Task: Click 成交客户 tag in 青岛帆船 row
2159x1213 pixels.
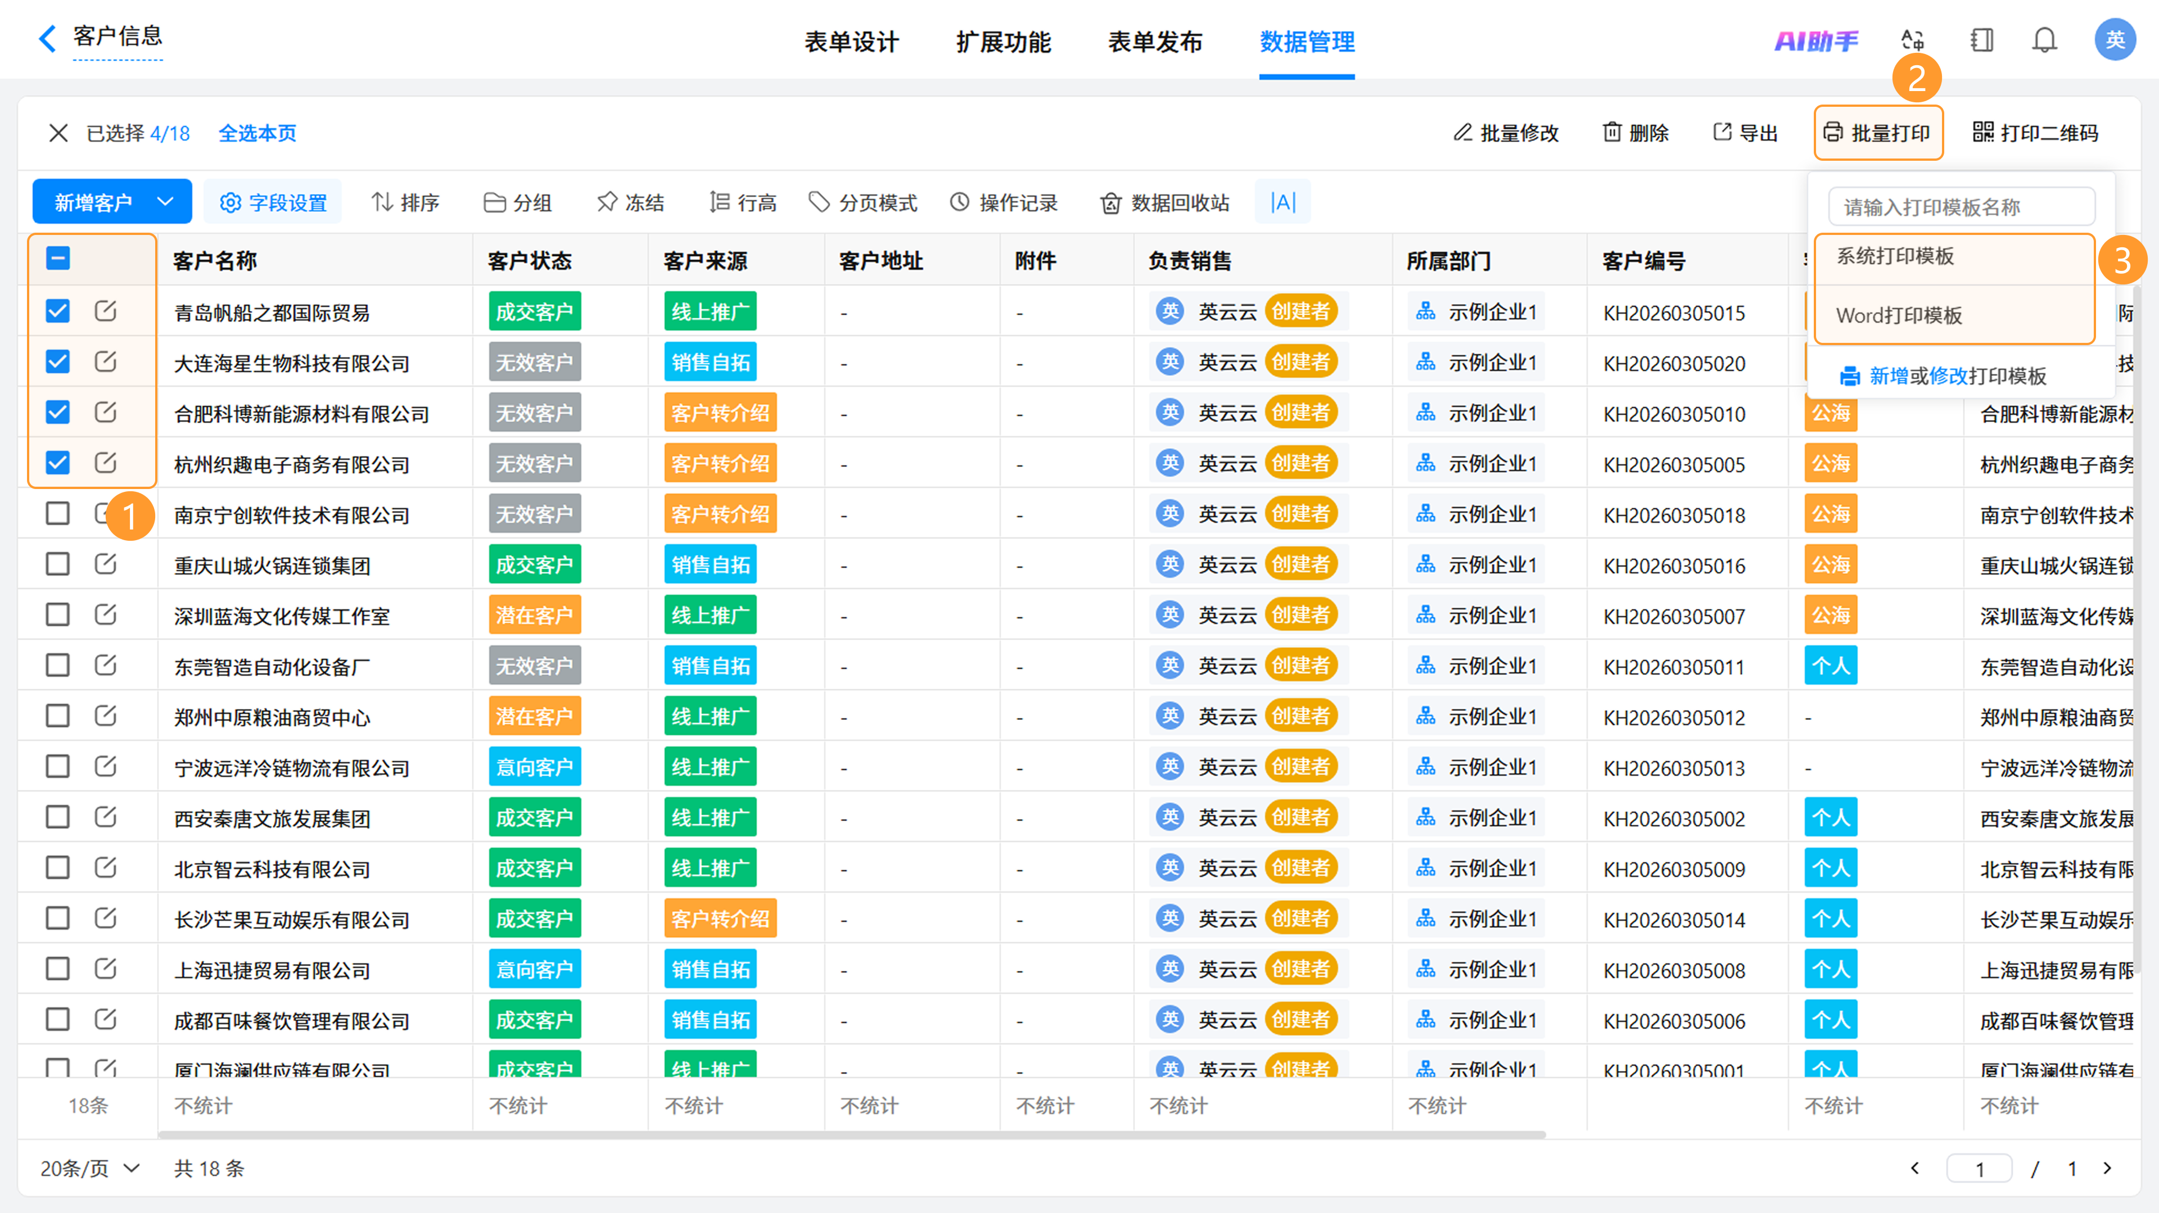Action: point(535,311)
